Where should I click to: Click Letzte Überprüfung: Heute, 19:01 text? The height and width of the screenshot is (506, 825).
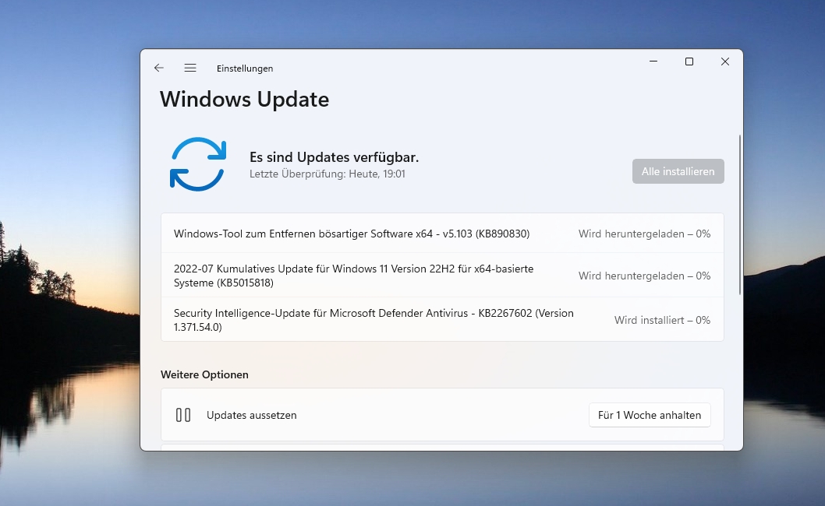click(328, 174)
